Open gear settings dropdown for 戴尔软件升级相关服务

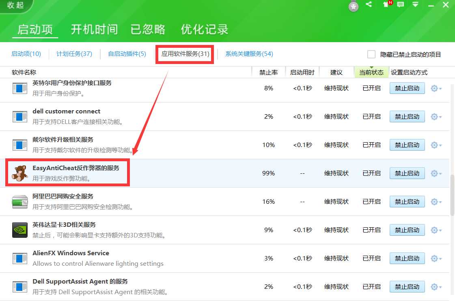click(436, 145)
